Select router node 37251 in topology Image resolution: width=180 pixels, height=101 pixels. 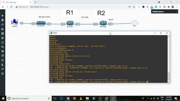[70, 23]
